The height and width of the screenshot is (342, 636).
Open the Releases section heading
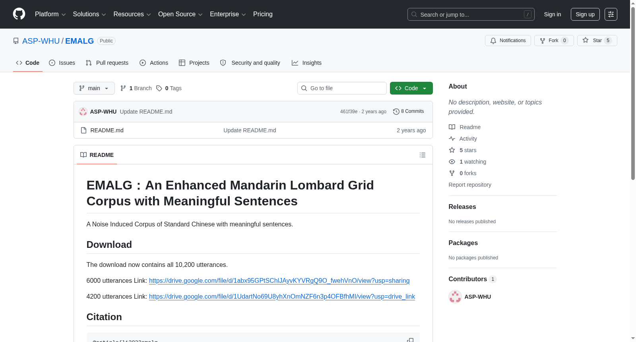click(x=462, y=207)
